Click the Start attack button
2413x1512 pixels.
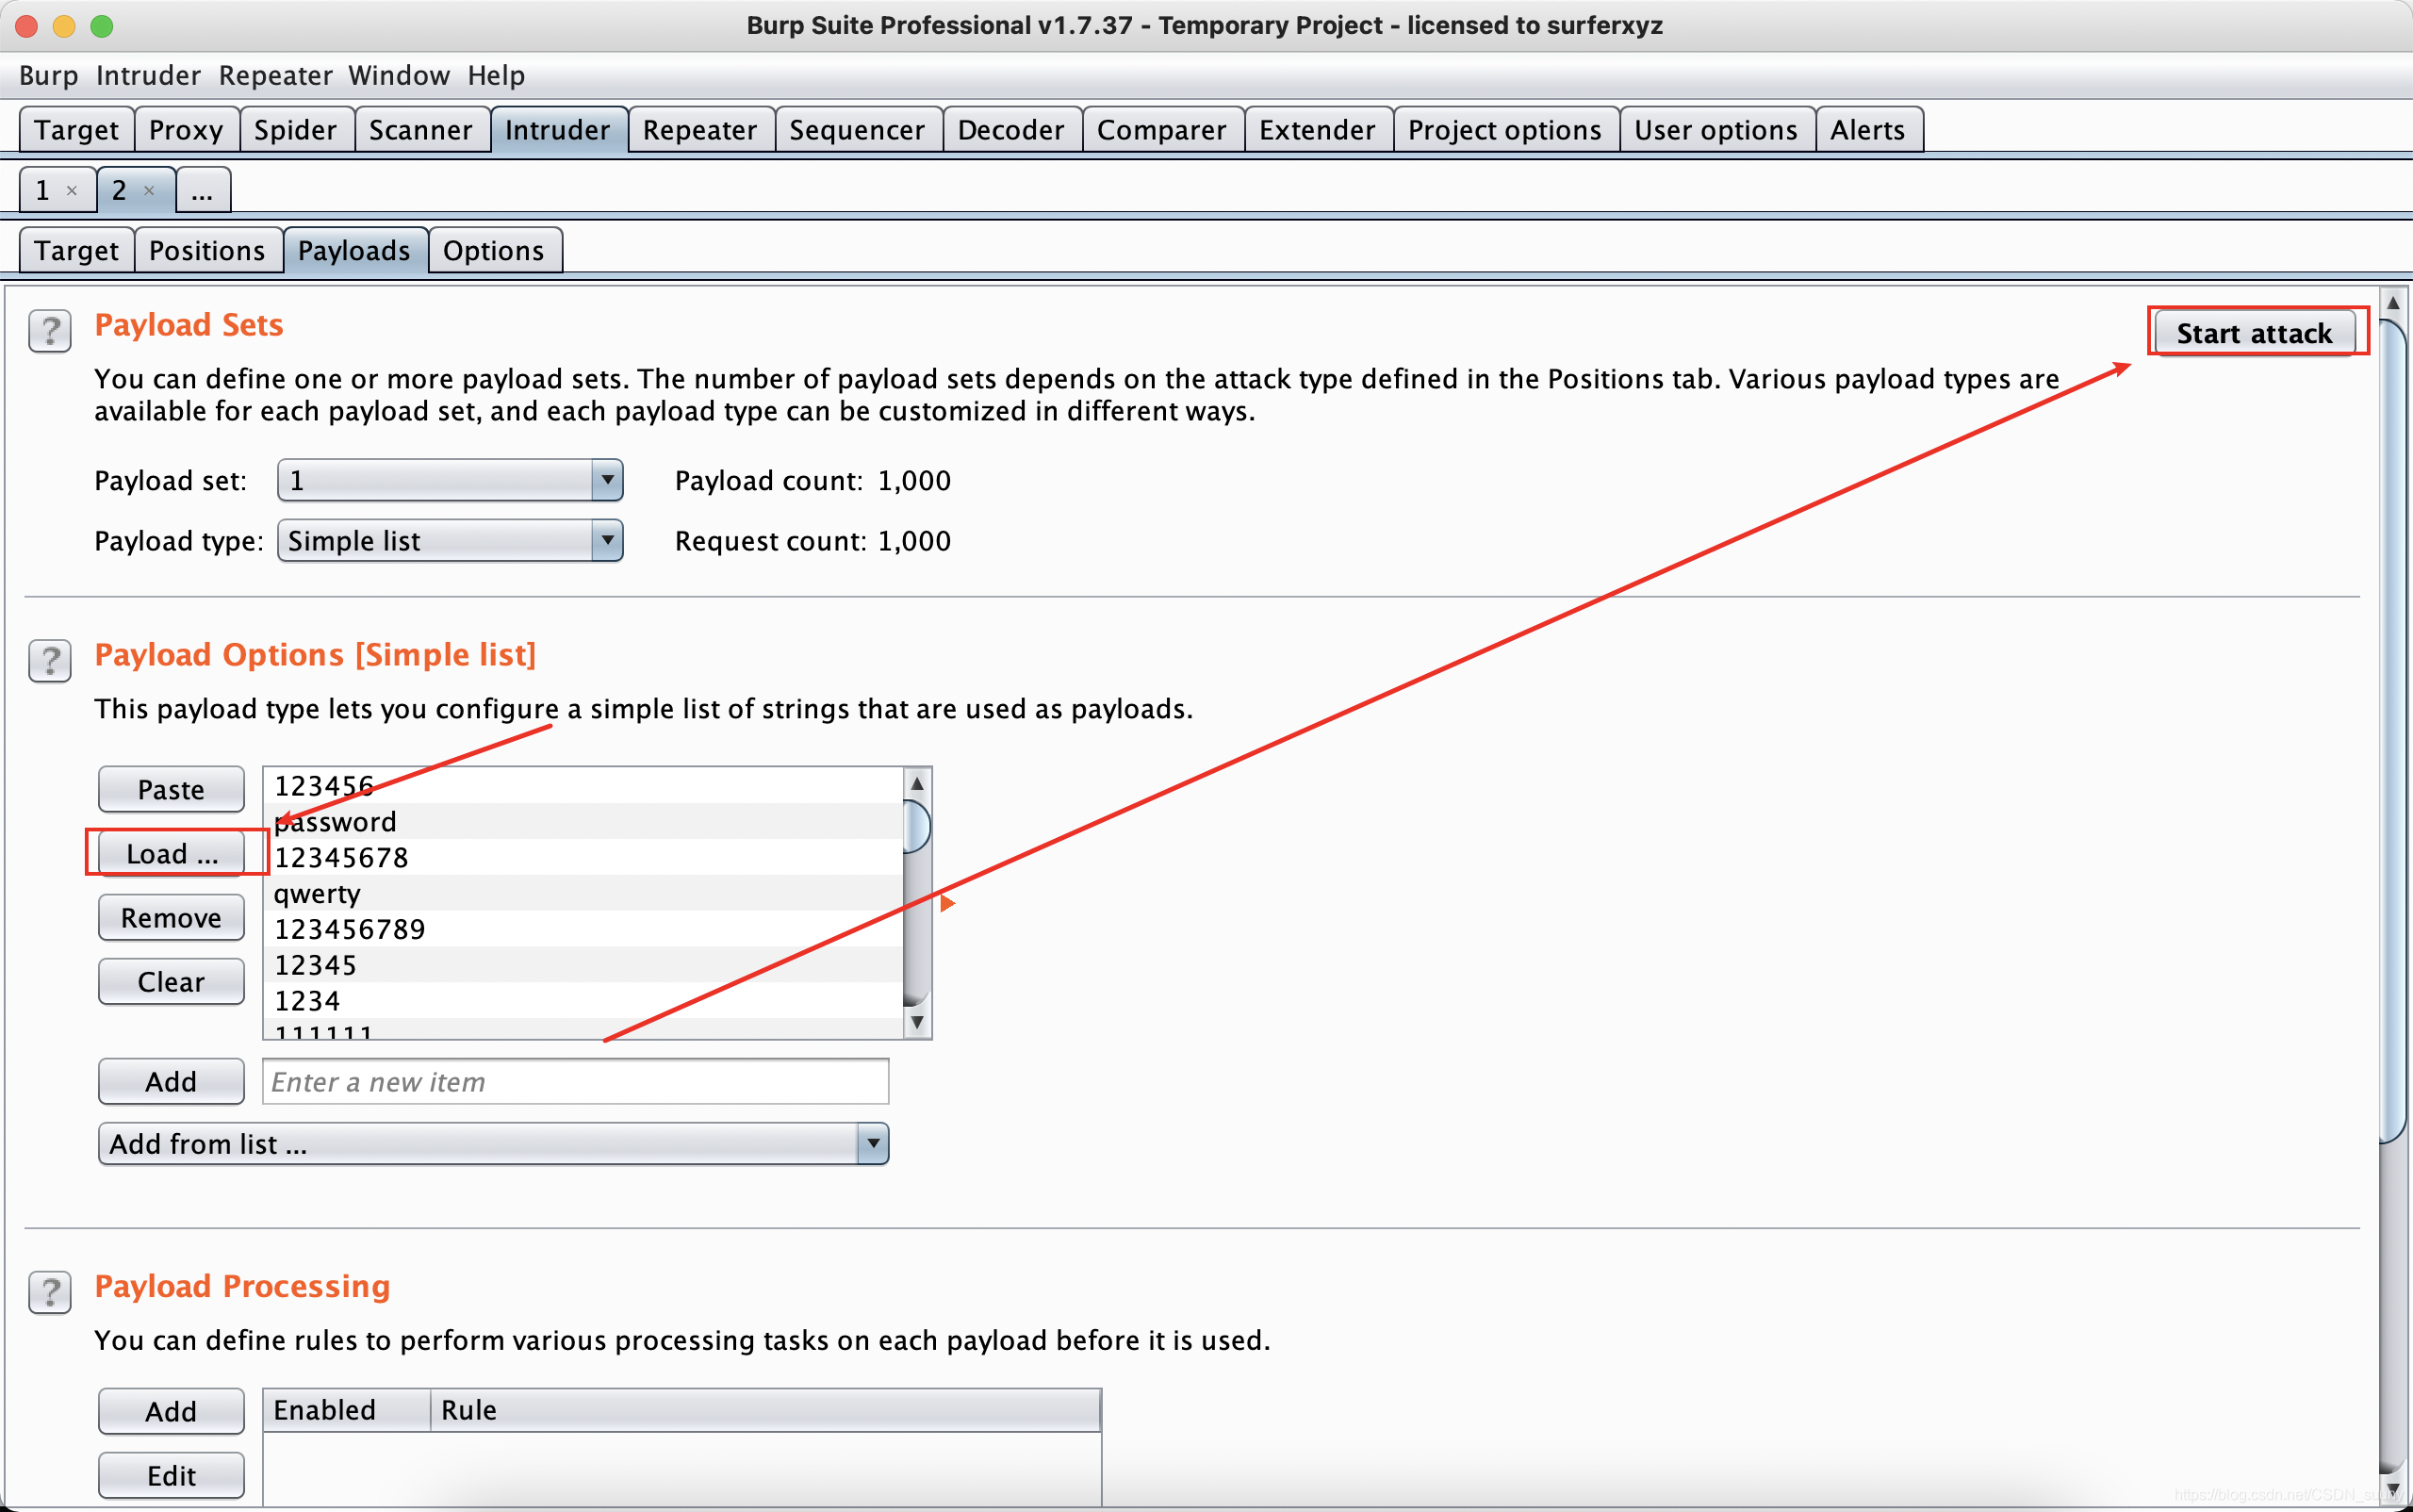pos(2254,332)
